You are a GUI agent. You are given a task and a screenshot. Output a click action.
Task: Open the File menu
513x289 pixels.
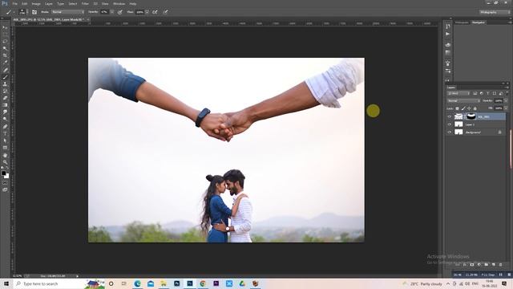click(14, 3)
